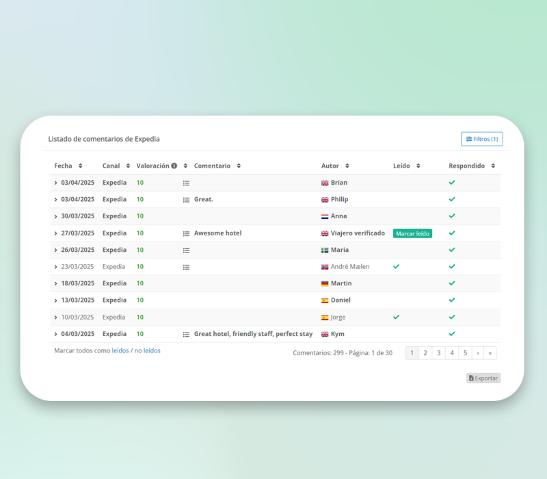Sort by Autor column arrows
The width and height of the screenshot is (547, 479).
(347, 166)
